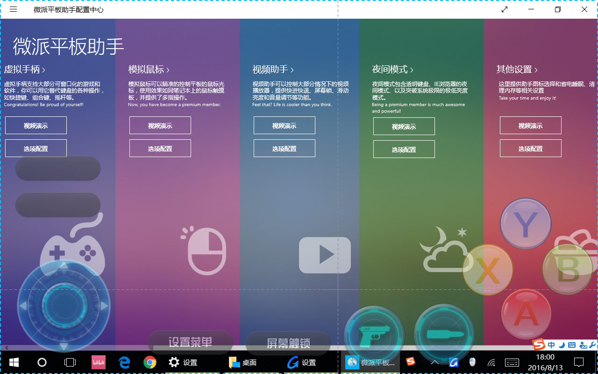Open the hamburger navigation menu
Screen dimensions: 598x374
tap(13, 9)
